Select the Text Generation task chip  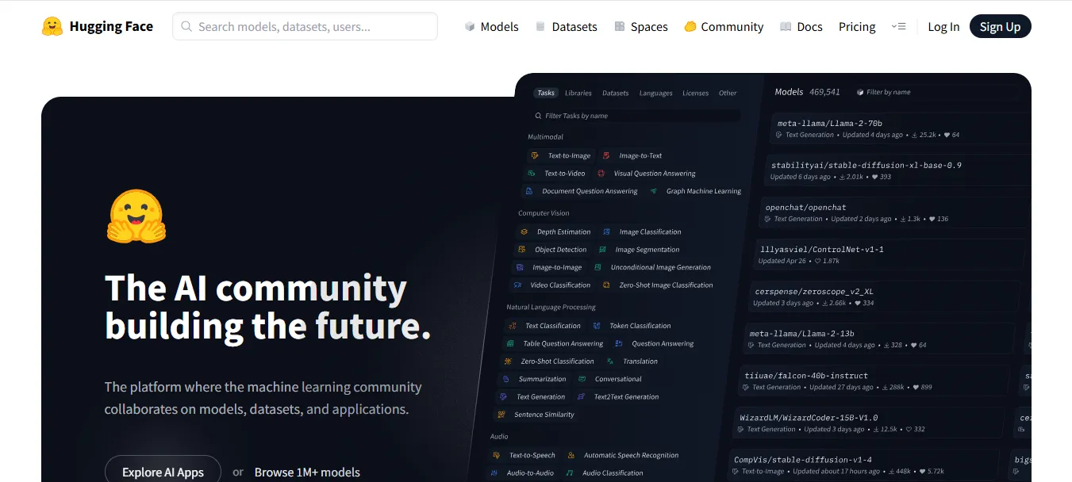pos(532,396)
